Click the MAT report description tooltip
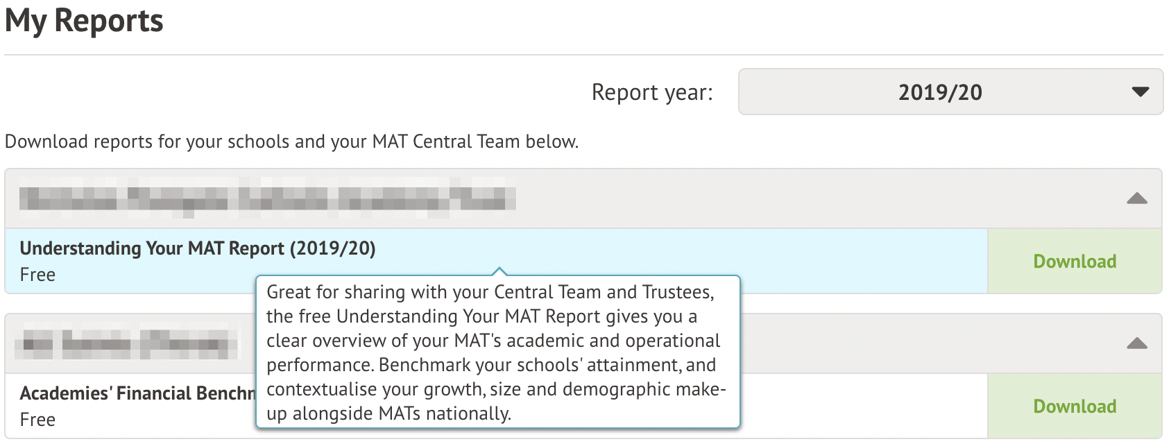The height and width of the screenshot is (444, 1171). pyautogui.click(x=496, y=352)
